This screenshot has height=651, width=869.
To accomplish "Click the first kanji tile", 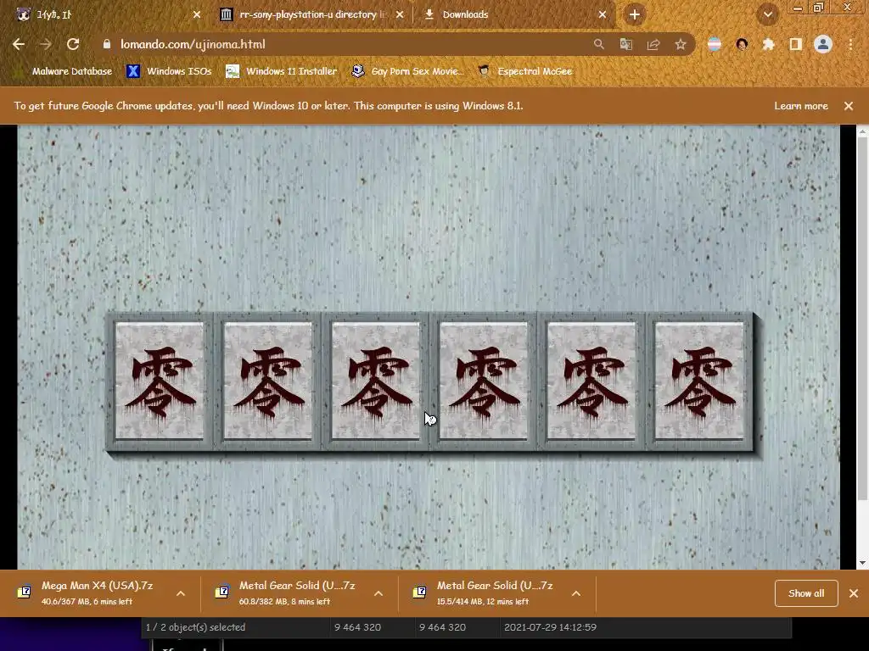I will 160,381.
